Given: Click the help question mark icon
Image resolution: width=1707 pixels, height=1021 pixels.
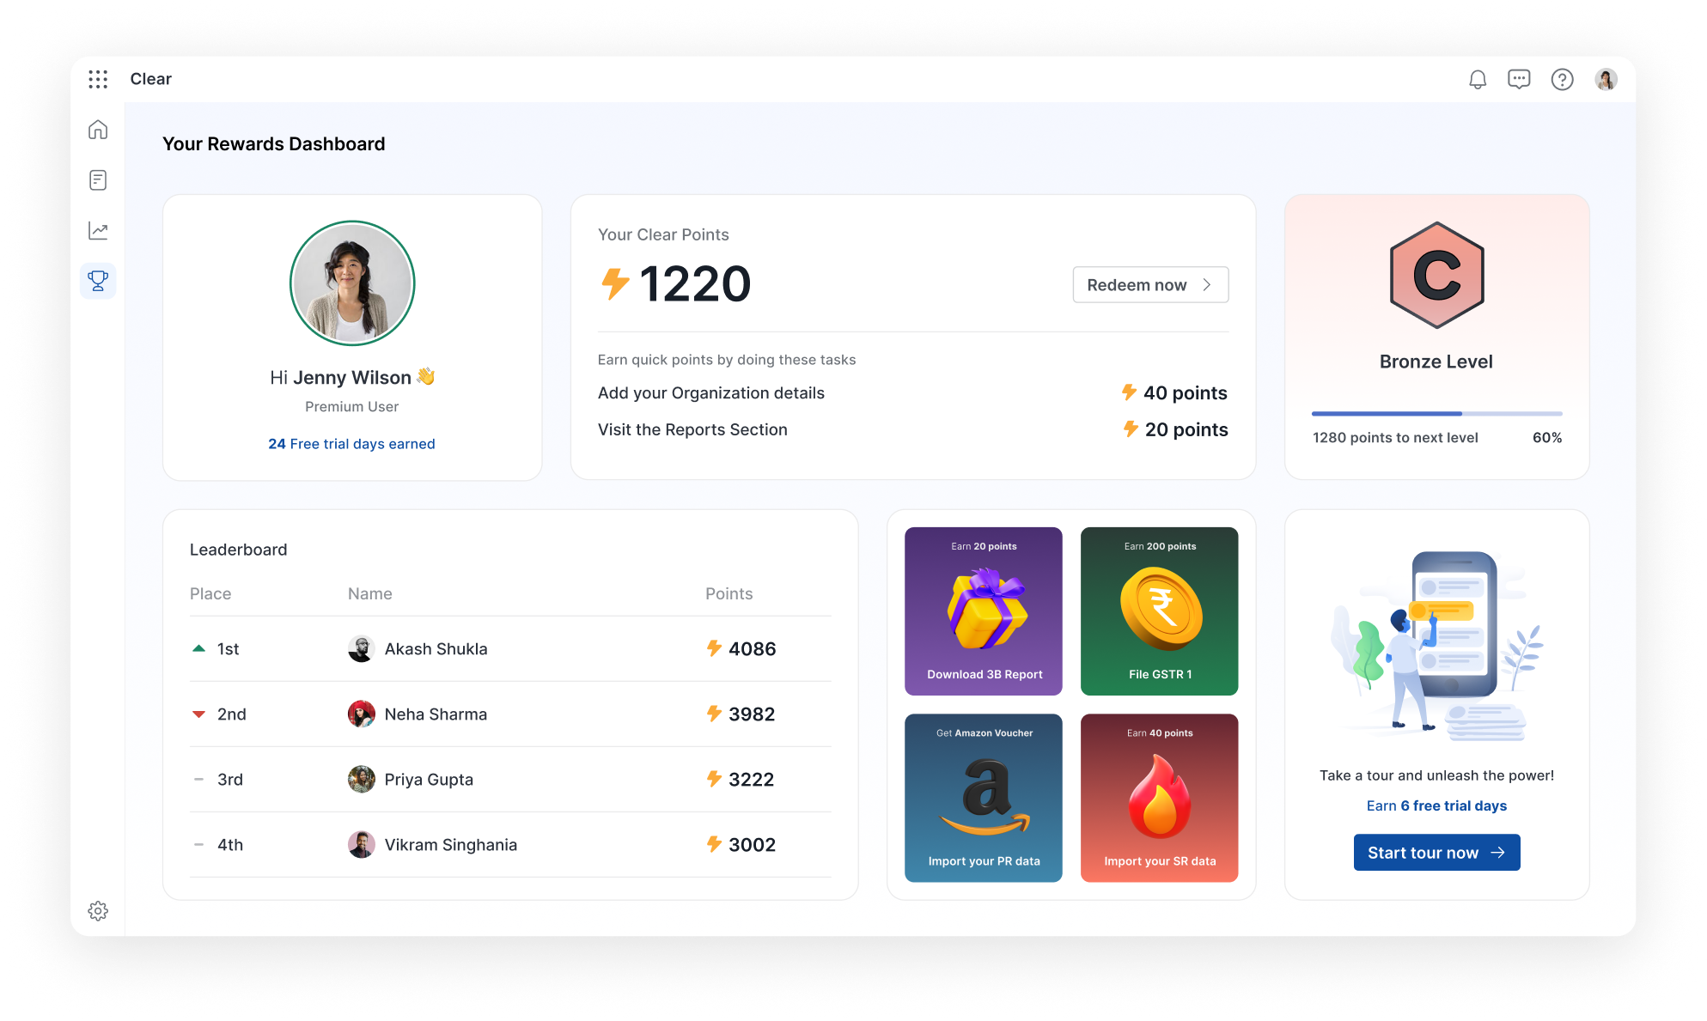Looking at the screenshot, I should click(1562, 80).
